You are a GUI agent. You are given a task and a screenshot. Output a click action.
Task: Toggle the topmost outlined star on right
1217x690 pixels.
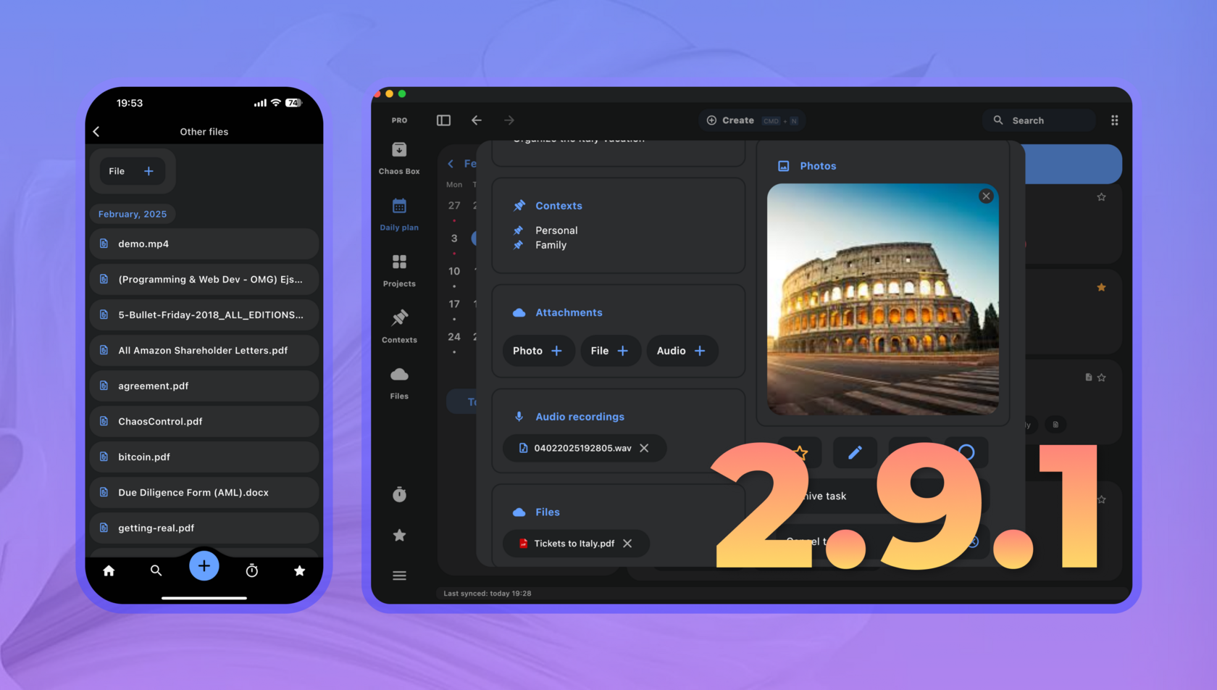pos(1101,197)
